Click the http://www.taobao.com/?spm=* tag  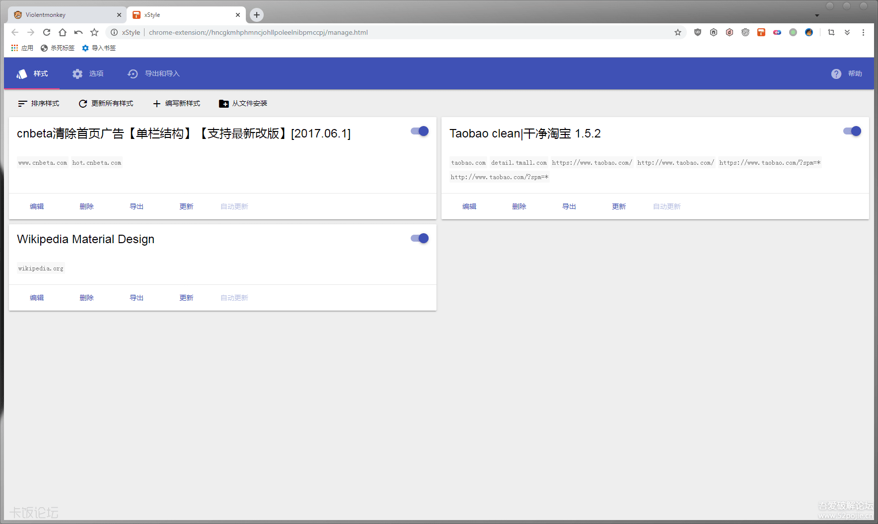coord(500,177)
